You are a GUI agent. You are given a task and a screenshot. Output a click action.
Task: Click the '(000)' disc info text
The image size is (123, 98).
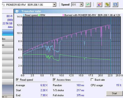point(10,20)
